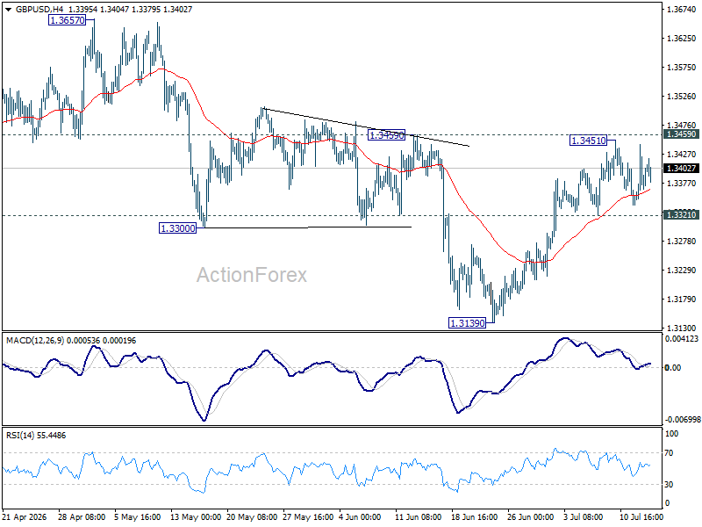Select the GBPUSD,H4 symbol title text
Screen dimensions: 702x527
39,10
